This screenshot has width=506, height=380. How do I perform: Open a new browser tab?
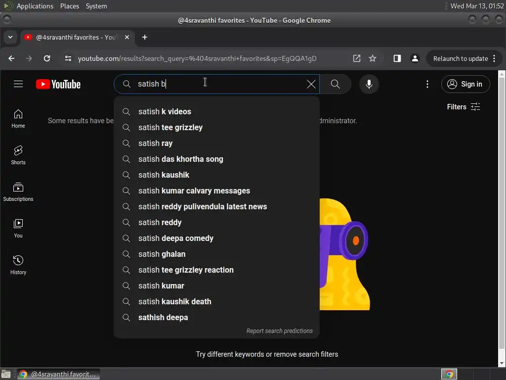(x=145, y=37)
